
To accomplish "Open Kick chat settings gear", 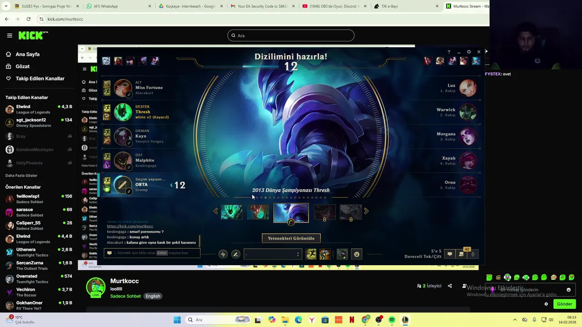I will point(546,304).
